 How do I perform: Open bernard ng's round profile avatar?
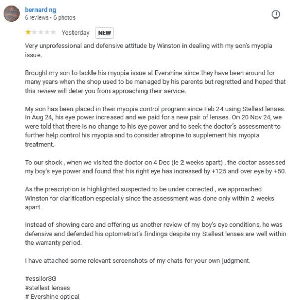(x=11, y=13)
